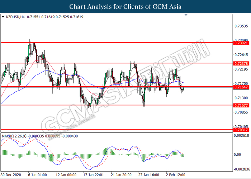251x179 pixels.
Task: Click the 0.72645 price axis value
Action: [241, 55]
